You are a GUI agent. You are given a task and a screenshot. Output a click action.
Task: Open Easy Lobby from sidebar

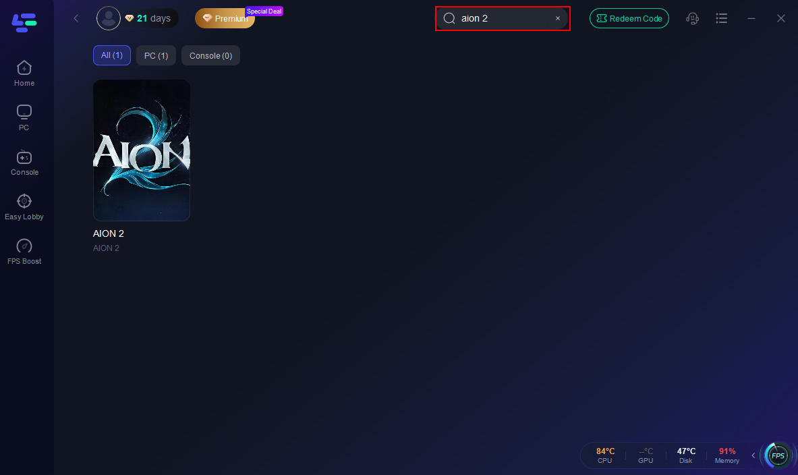pyautogui.click(x=24, y=207)
